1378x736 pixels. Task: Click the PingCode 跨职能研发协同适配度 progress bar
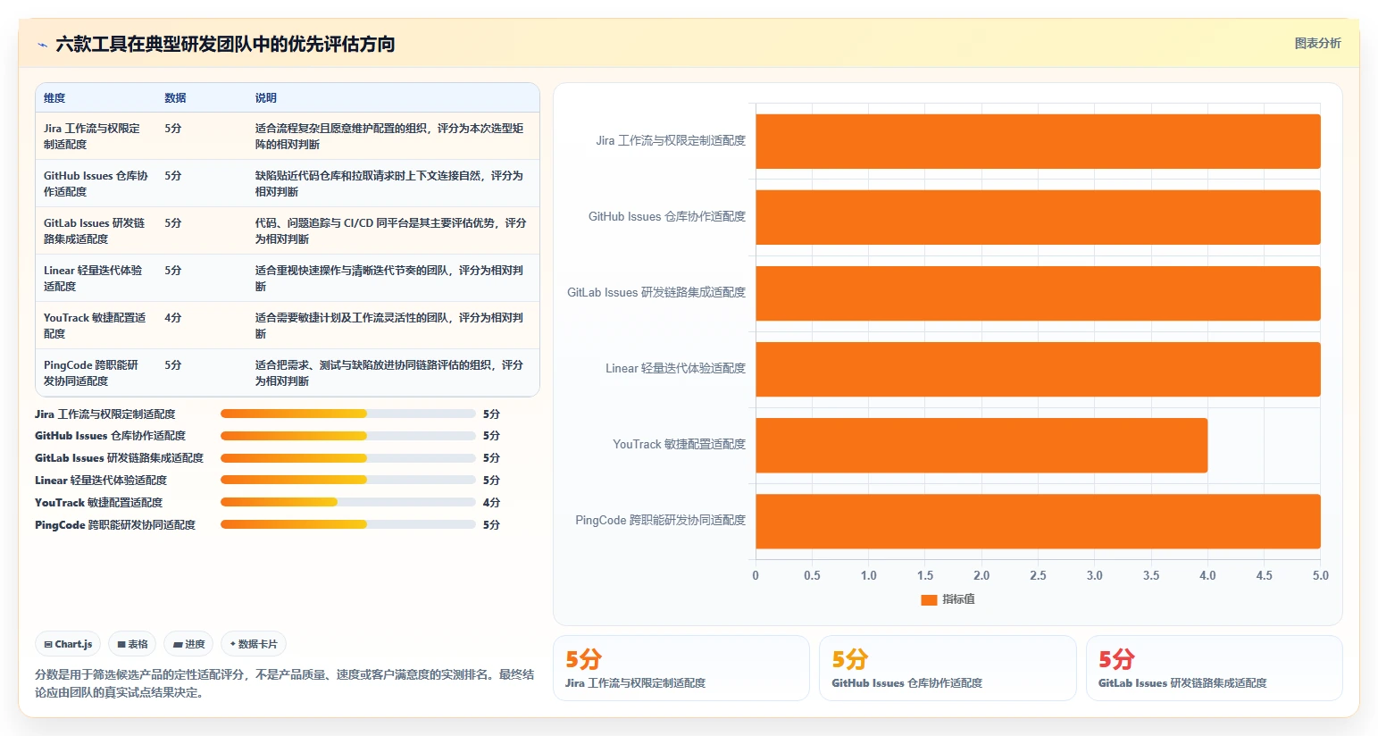(x=348, y=524)
